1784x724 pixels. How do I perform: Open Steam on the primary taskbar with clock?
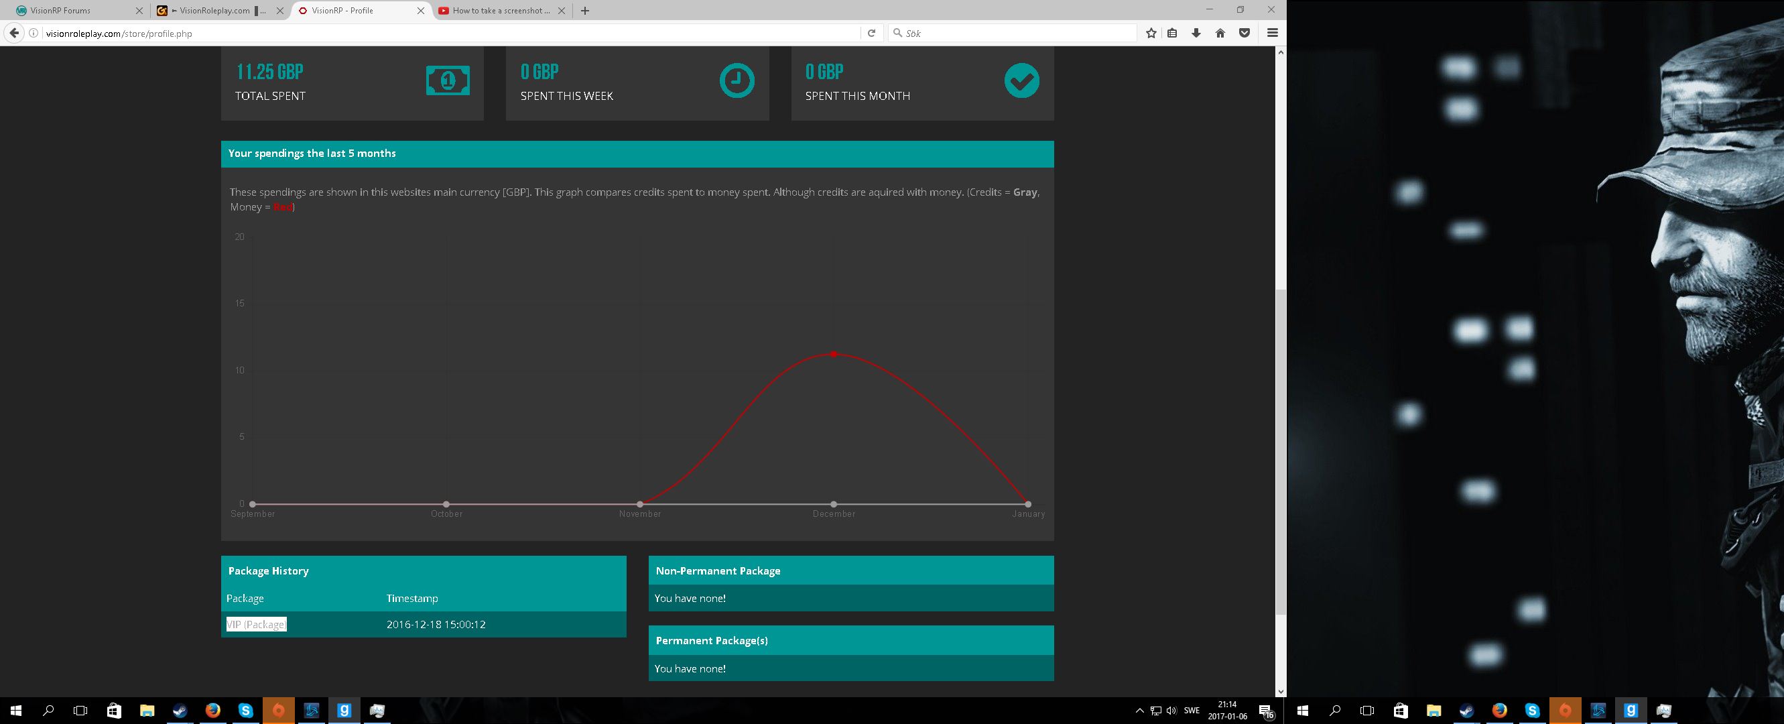click(180, 710)
